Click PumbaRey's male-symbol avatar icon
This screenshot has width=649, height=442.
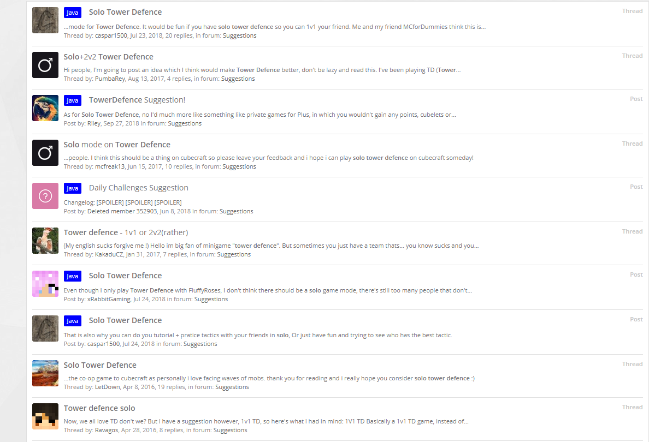[x=45, y=65]
